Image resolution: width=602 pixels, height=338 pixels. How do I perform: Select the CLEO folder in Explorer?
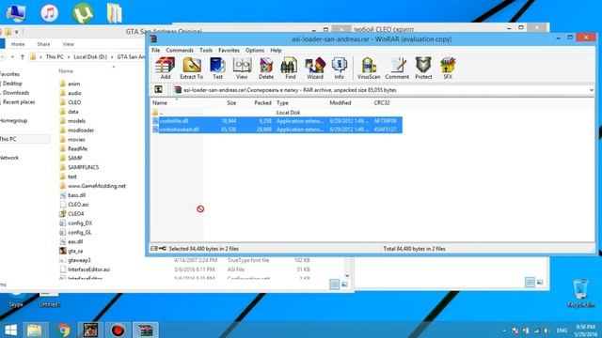point(71,102)
